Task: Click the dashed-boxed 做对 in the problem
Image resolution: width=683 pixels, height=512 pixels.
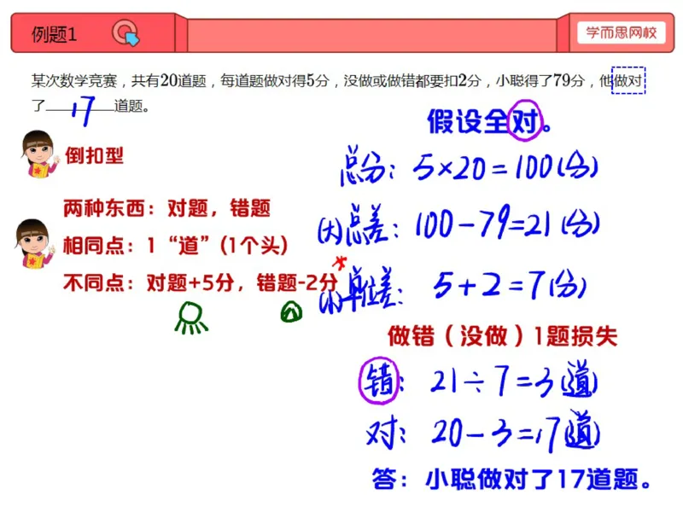Action: pyautogui.click(x=628, y=80)
